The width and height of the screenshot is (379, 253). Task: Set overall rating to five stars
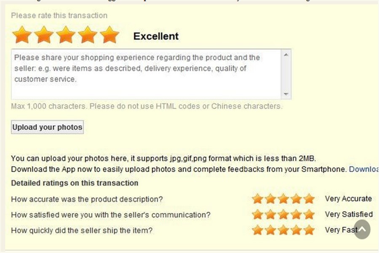click(x=109, y=35)
